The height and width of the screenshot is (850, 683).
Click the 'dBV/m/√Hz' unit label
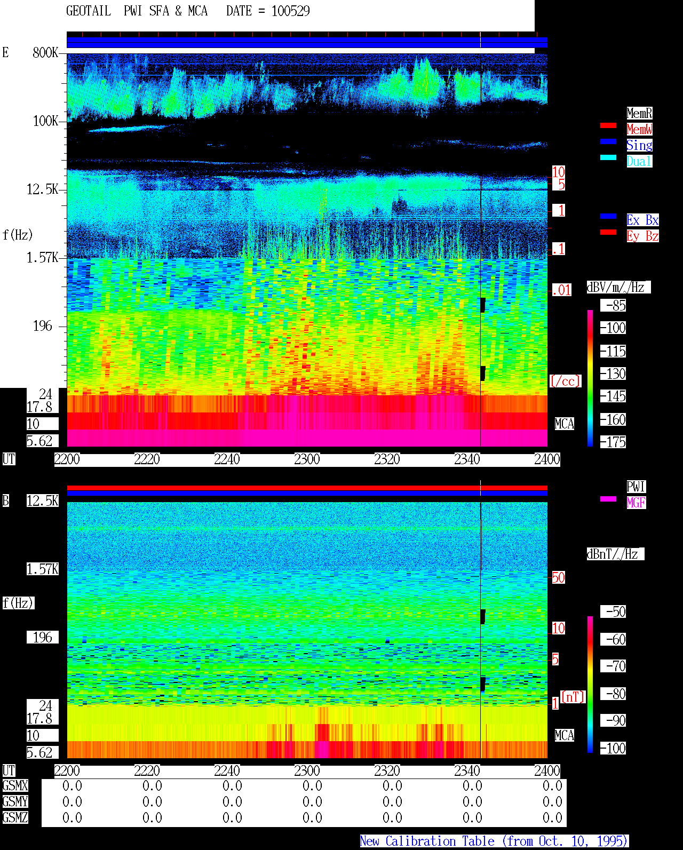point(618,287)
